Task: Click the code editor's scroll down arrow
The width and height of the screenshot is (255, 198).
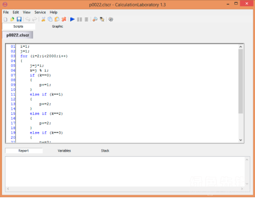Action: tap(240, 140)
